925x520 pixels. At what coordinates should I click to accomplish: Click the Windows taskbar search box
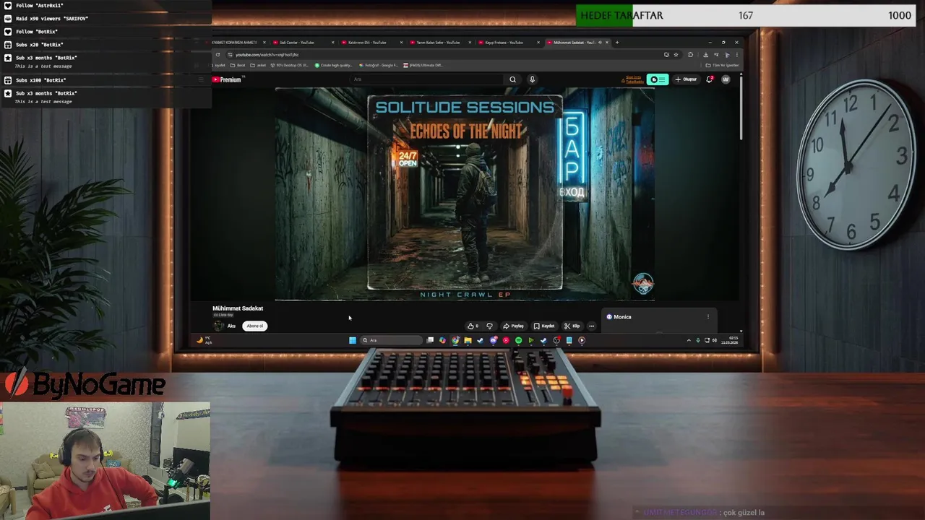(391, 340)
